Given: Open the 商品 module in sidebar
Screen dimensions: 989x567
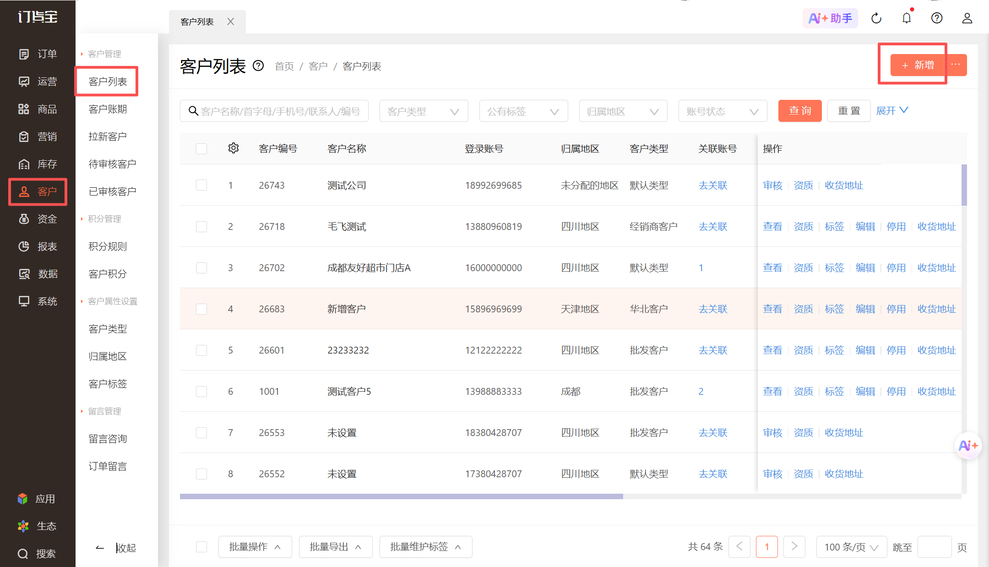Looking at the screenshot, I should coord(38,109).
